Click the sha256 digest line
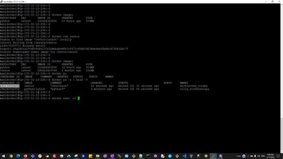This screenshot has width=283, height=159. pyautogui.click(x=64, y=49)
